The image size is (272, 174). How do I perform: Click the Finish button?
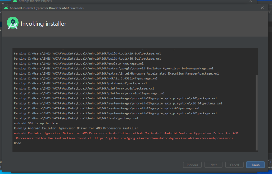pyautogui.click(x=255, y=165)
